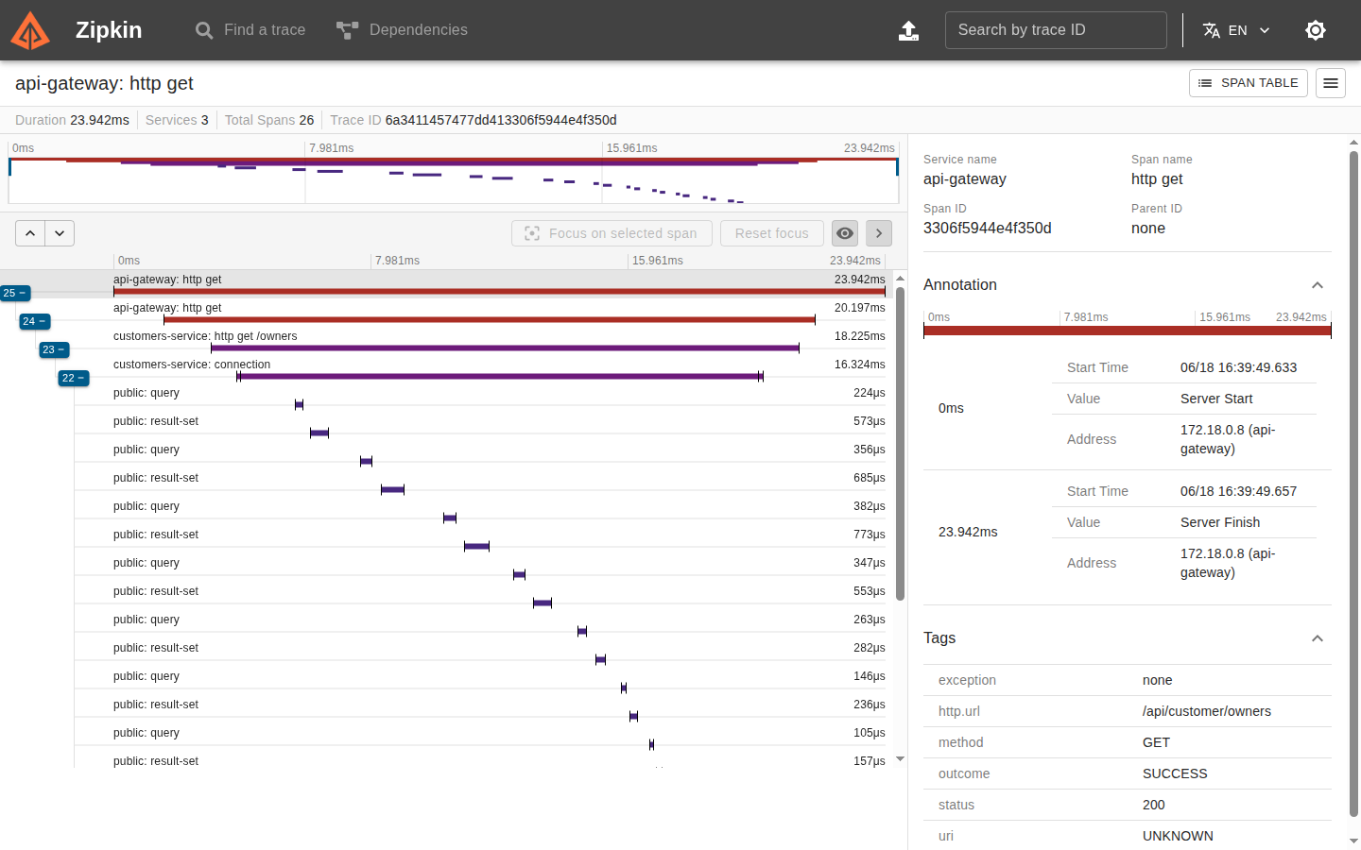Image resolution: width=1361 pixels, height=850 pixels.
Task: Click the Zipkin title text
Action: [x=109, y=30]
